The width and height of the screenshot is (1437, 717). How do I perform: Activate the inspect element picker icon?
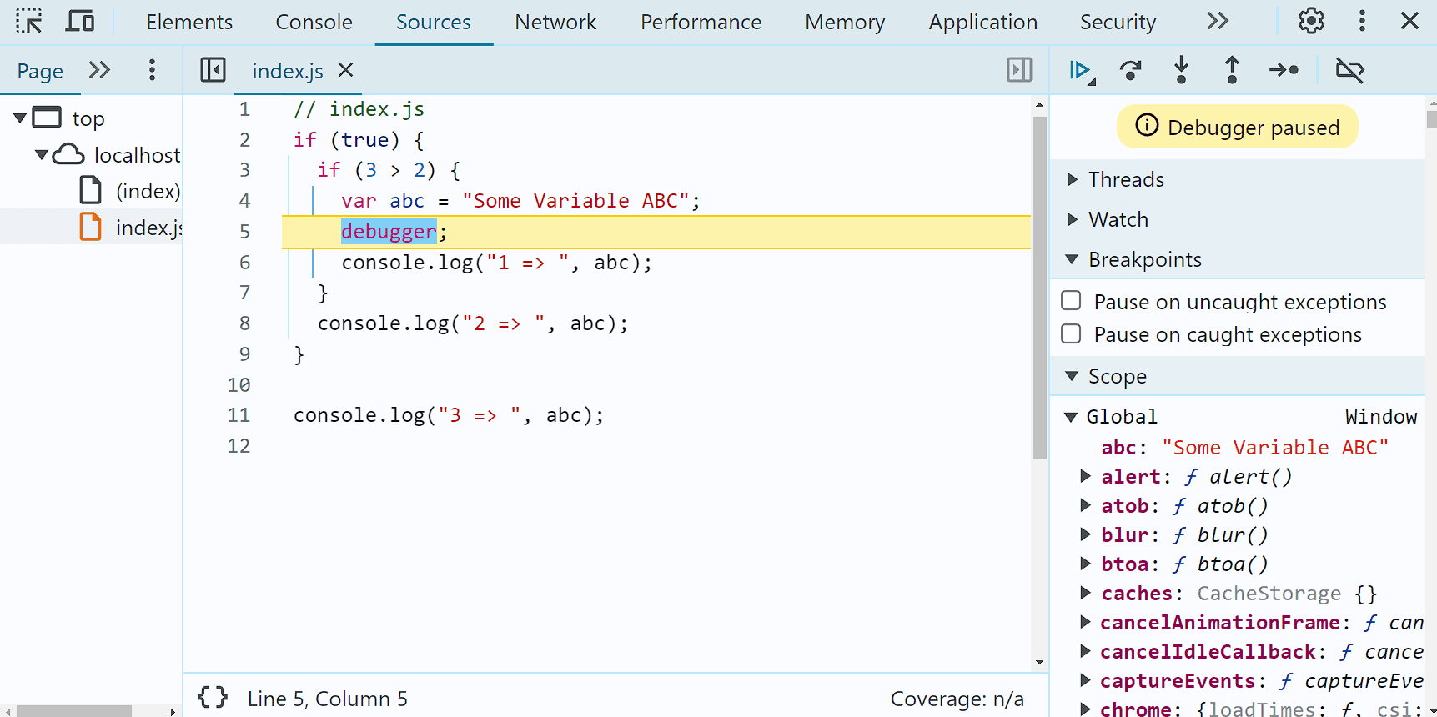pos(28,21)
